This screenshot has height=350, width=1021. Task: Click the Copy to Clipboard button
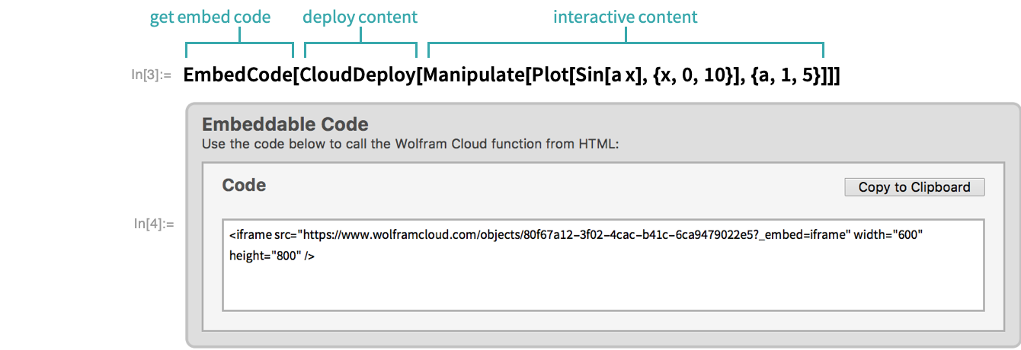[x=914, y=187]
